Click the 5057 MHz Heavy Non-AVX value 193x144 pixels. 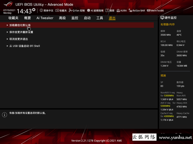pos(182,99)
